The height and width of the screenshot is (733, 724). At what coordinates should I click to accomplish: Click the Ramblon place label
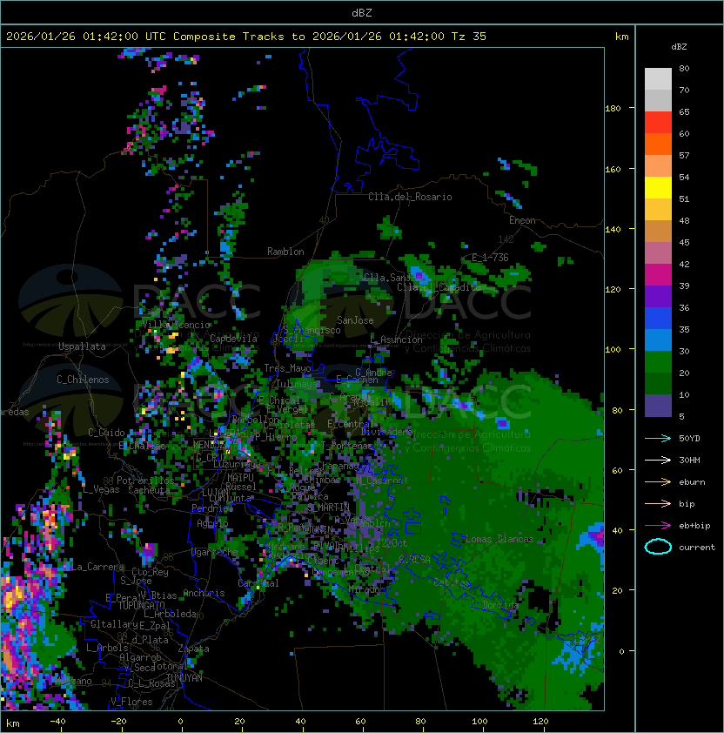tap(285, 252)
